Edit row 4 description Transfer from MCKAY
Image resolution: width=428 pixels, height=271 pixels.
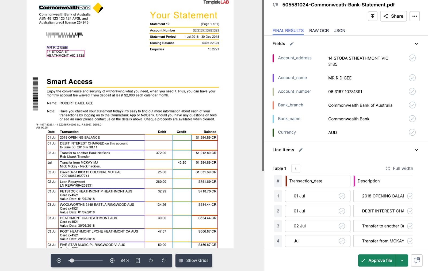(x=383, y=241)
